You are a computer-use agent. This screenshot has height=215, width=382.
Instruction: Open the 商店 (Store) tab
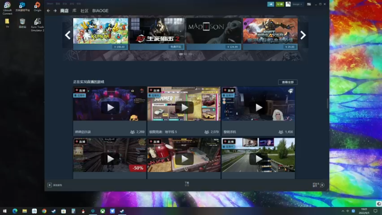[64, 11]
